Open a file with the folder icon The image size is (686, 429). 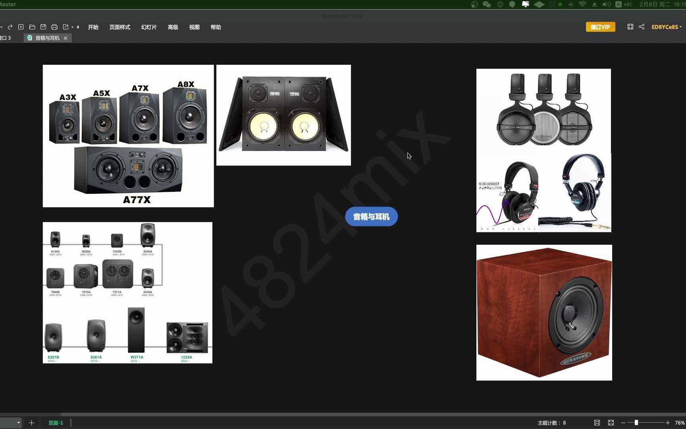pyautogui.click(x=32, y=27)
